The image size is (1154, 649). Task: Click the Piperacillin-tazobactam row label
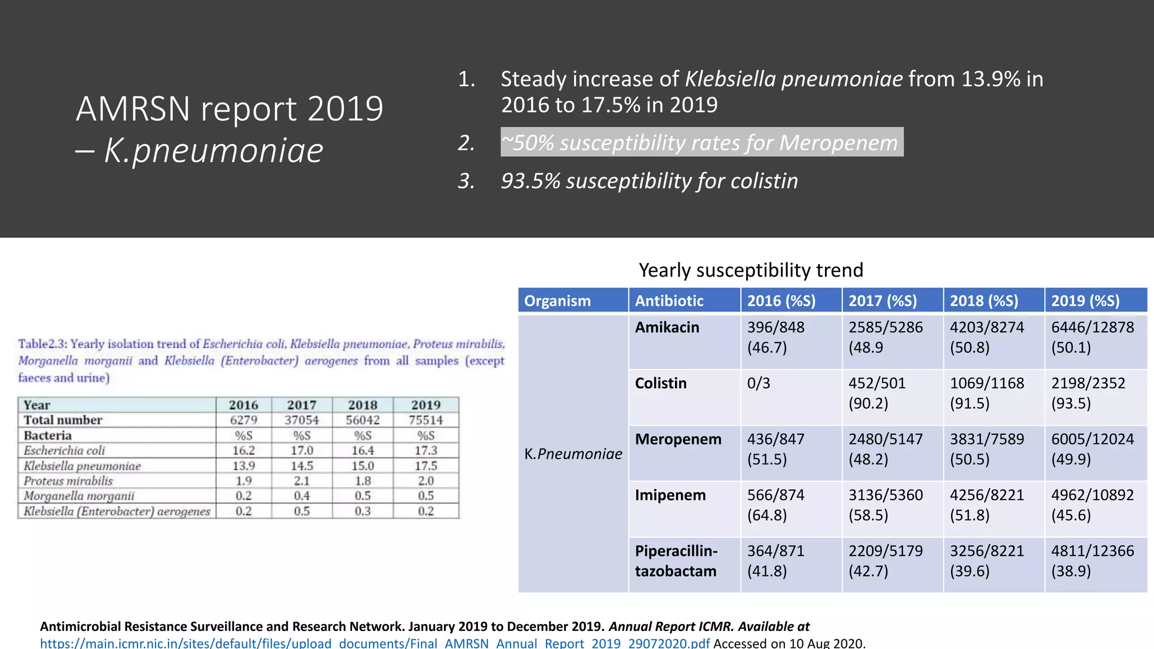pos(676,561)
